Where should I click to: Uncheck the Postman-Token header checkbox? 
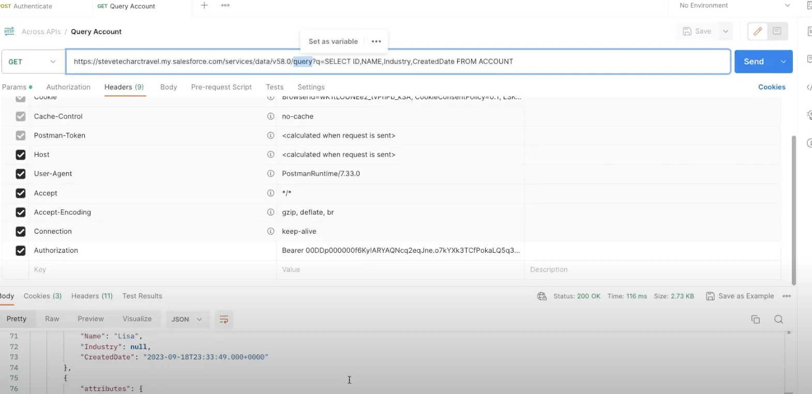tap(21, 135)
